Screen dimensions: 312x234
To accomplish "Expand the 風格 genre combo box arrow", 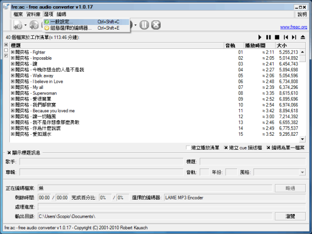I will pos(303,172).
